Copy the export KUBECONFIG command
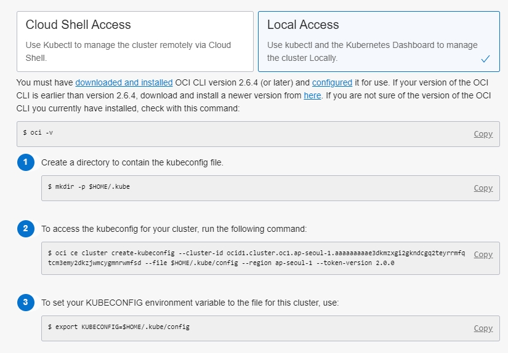Viewport: 508px width, 353px height. pyautogui.click(x=483, y=328)
